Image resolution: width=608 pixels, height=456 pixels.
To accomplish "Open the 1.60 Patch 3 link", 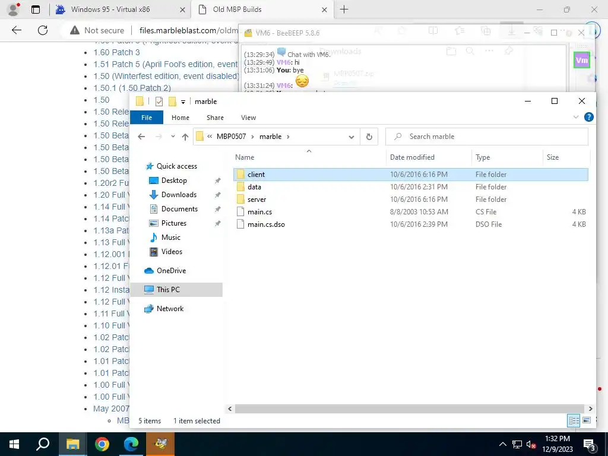I will 116,52.
